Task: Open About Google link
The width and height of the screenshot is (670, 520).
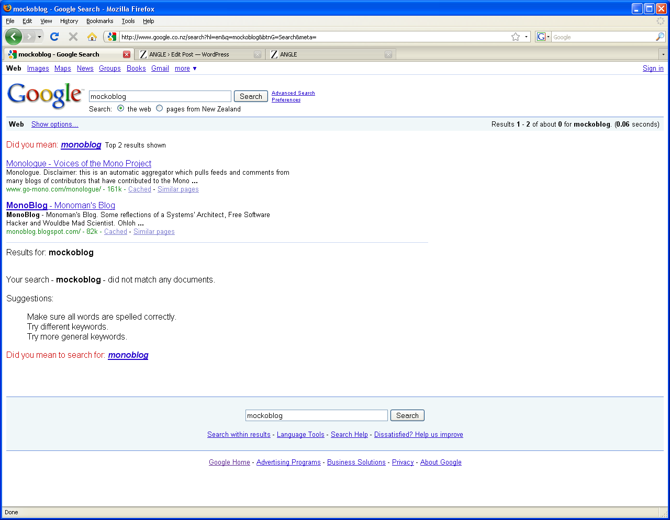Action: 441,462
